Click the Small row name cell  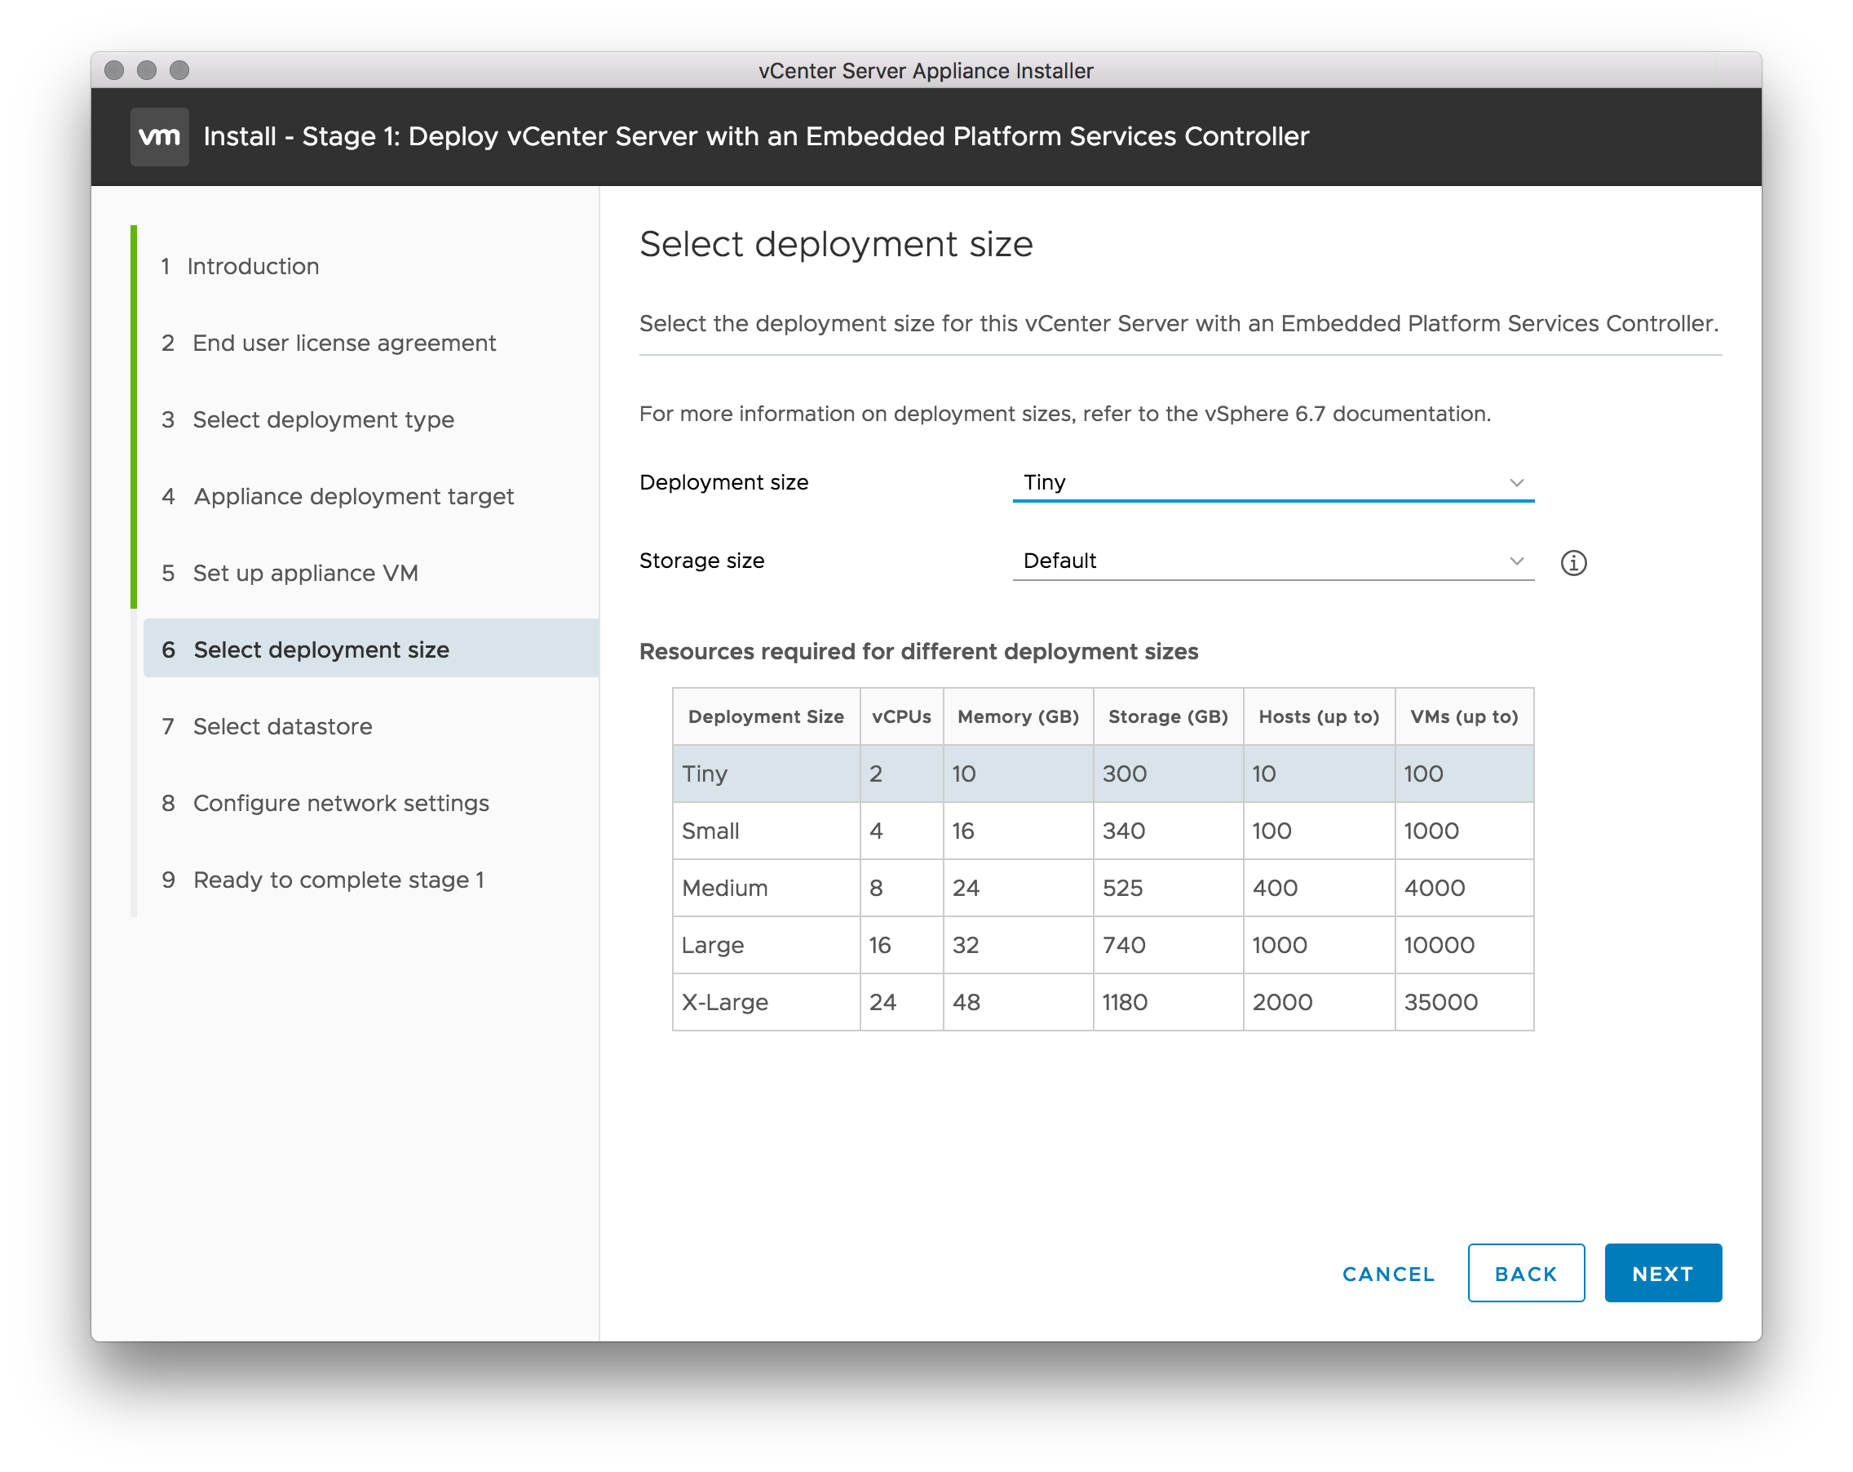point(766,831)
